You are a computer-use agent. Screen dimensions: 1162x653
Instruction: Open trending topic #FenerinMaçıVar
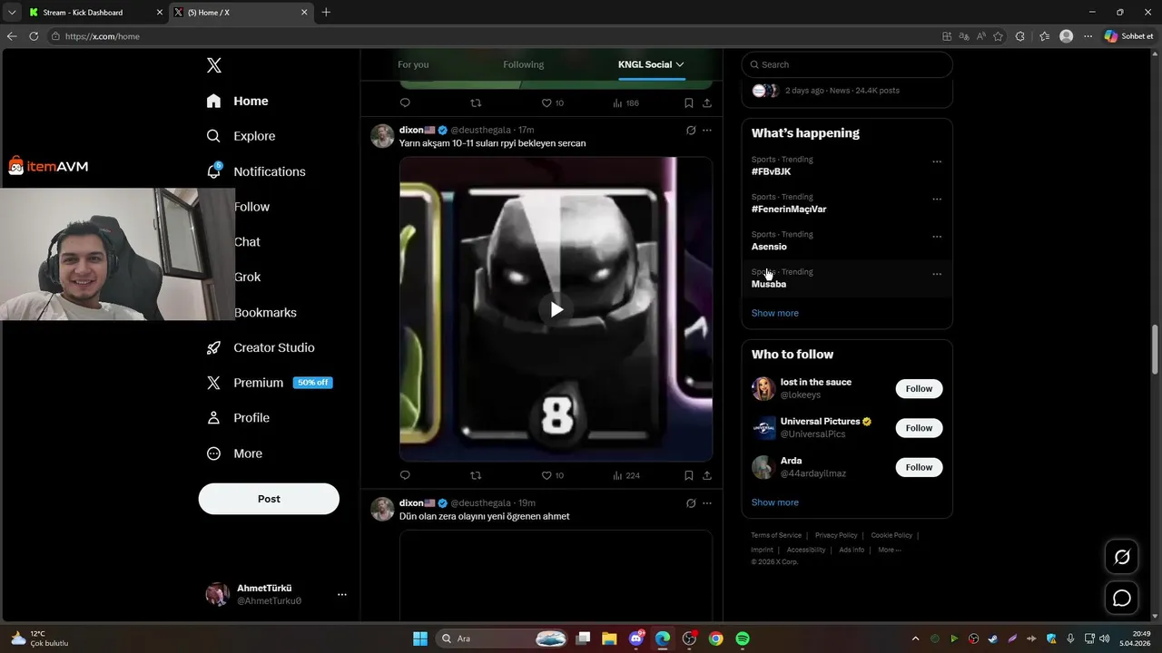pyautogui.click(x=789, y=209)
